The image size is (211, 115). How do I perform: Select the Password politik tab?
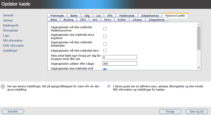point(175,16)
